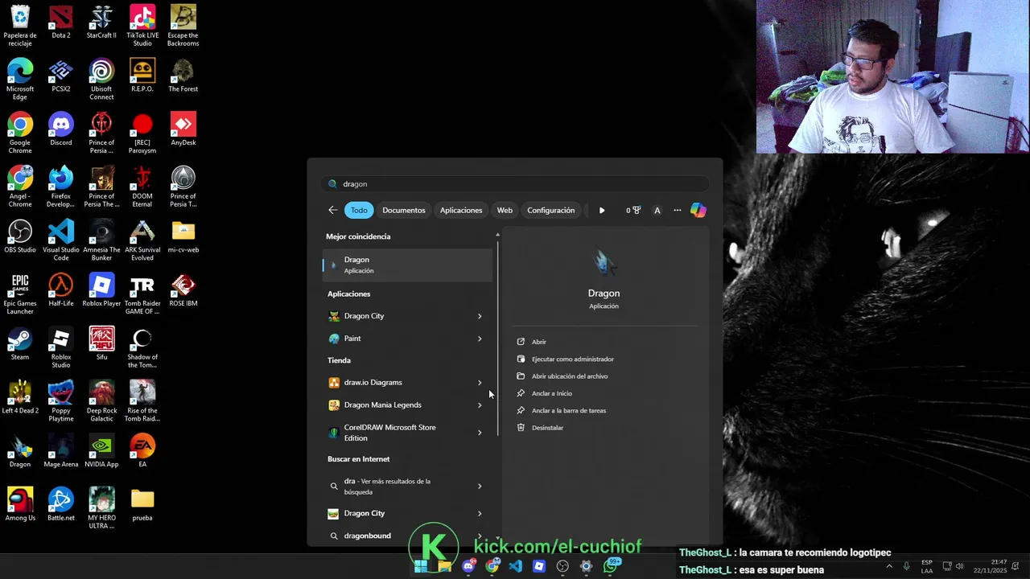This screenshot has width=1030, height=579.
Task: Switch to the Documentos tab
Action: pyautogui.click(x=404, y=210)
